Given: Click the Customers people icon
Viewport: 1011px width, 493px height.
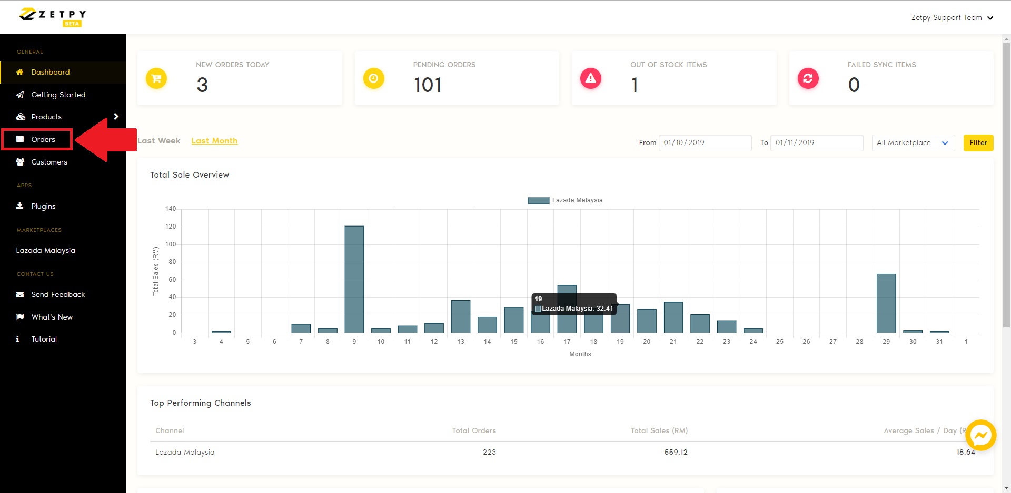Looking at the screenshot, I should point(20,162).
